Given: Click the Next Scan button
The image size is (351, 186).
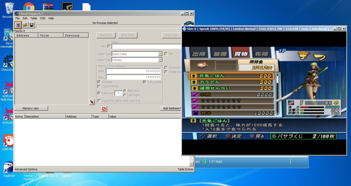Looking at the screenshot, I should point(128,35).
